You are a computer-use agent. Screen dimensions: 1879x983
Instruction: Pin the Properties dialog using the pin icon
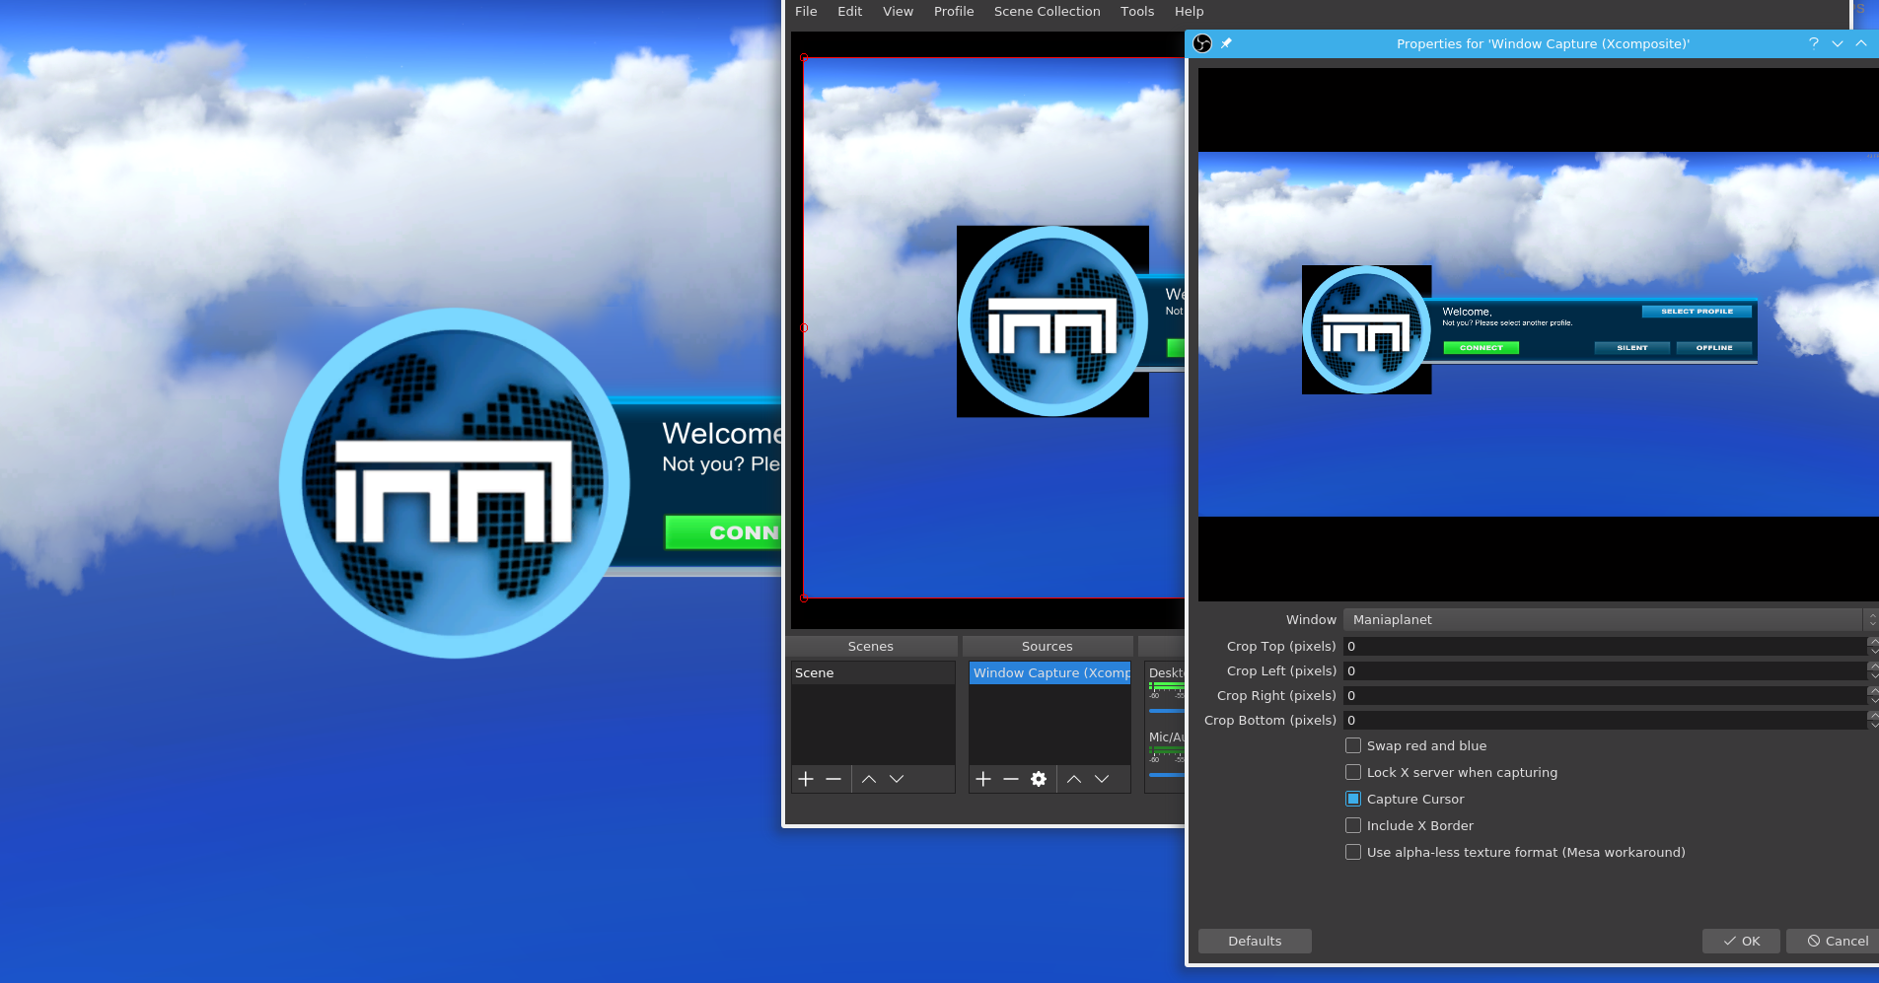(1227, 43)
